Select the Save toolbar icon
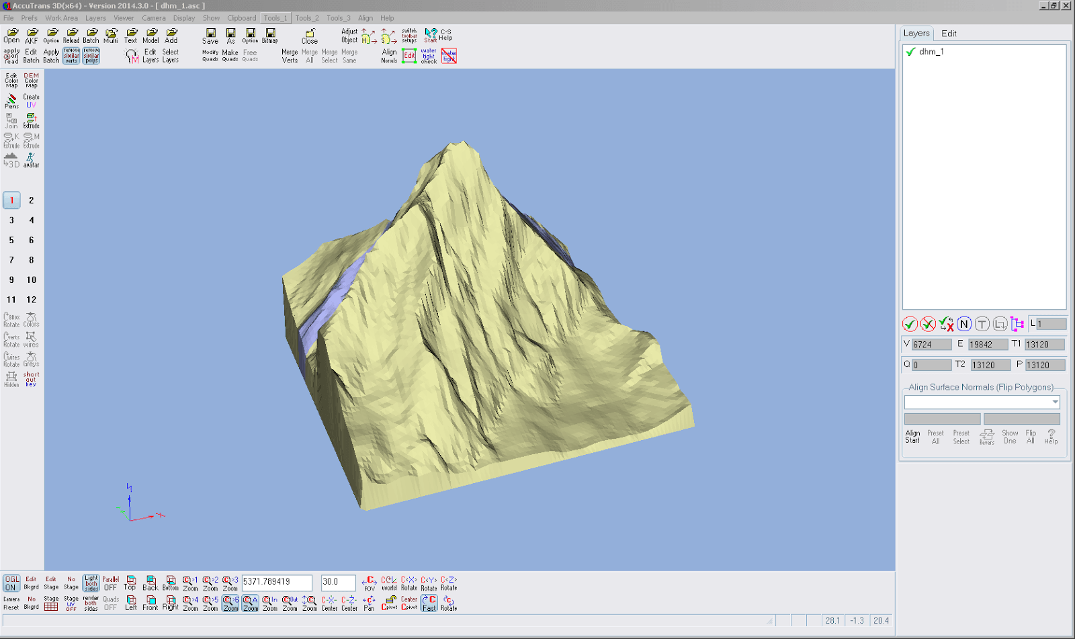This screenshot has width=1075, height=639. pos(210,37)
